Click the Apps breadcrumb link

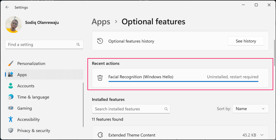(x=101, y=21)
